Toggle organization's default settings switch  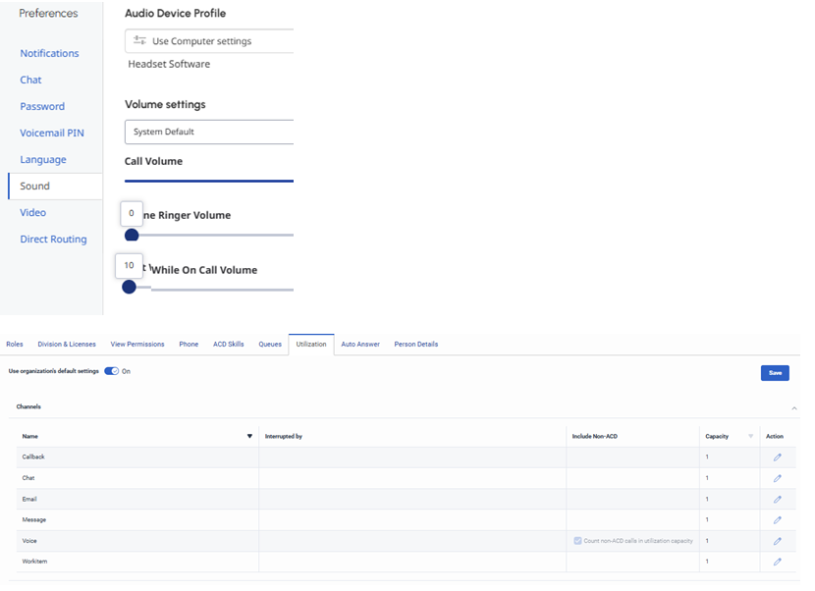tap(111, 371)
